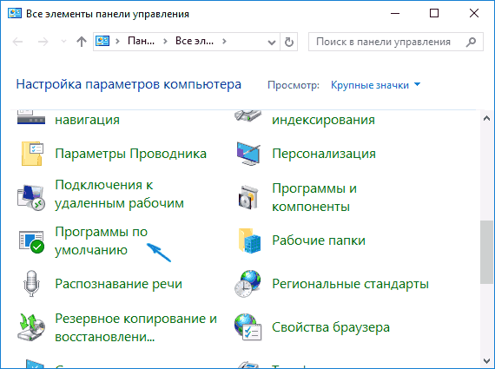Viewport: 495px width, 369px height.
Task: Click the refresh button in address bar
Action: (289, 42)
